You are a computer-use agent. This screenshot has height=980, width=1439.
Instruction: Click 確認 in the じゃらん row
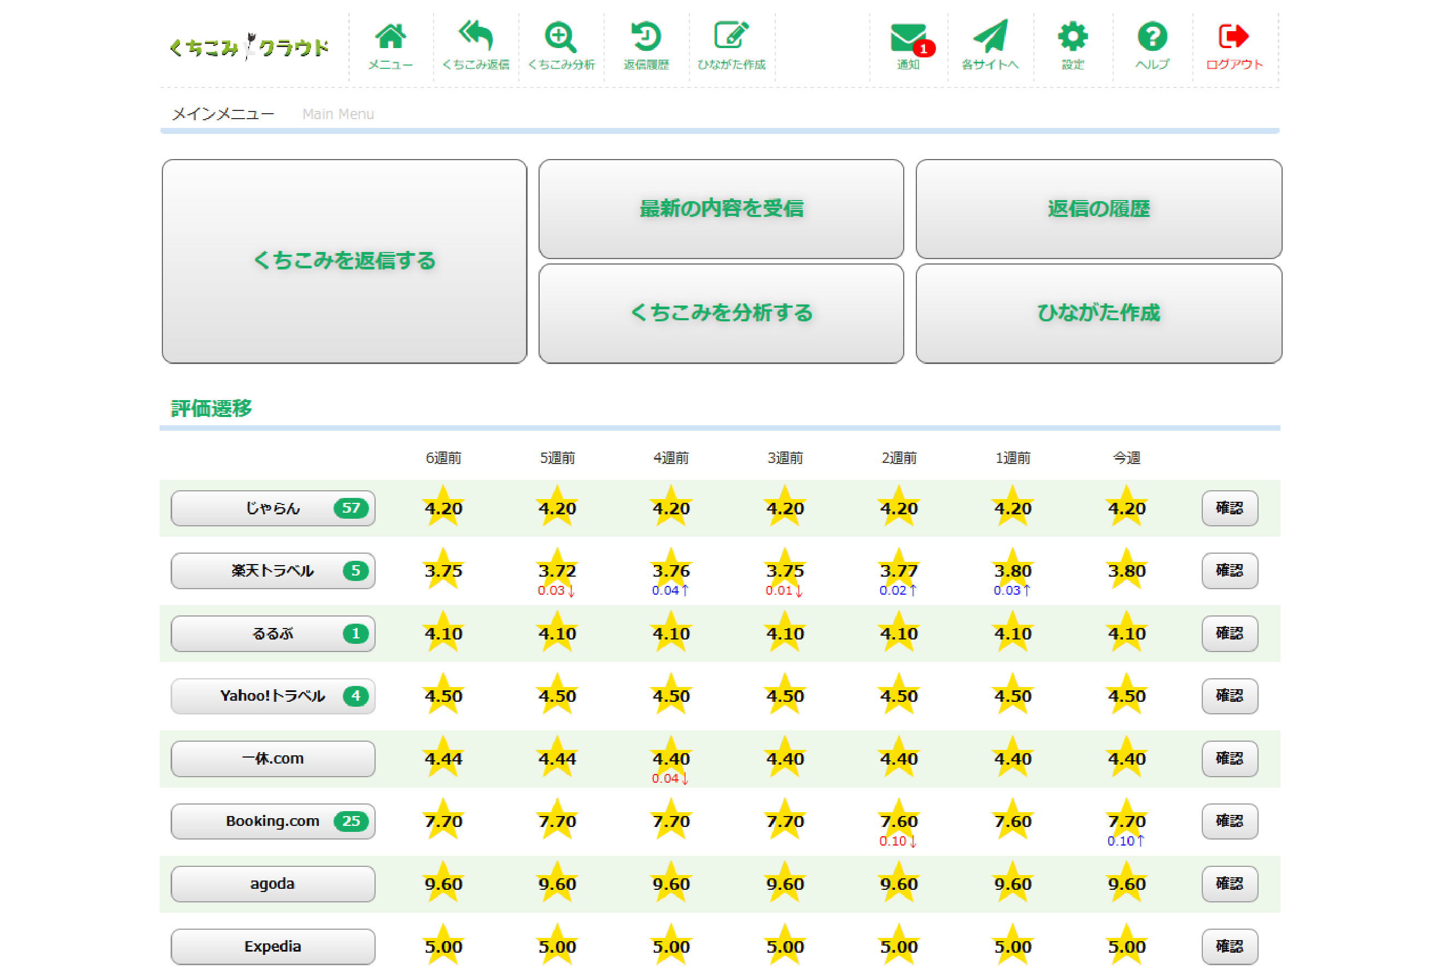click(x=1230, y=508)
